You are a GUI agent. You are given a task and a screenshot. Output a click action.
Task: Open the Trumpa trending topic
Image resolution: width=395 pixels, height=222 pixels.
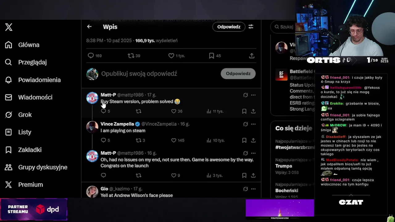(x=284, y=166)
